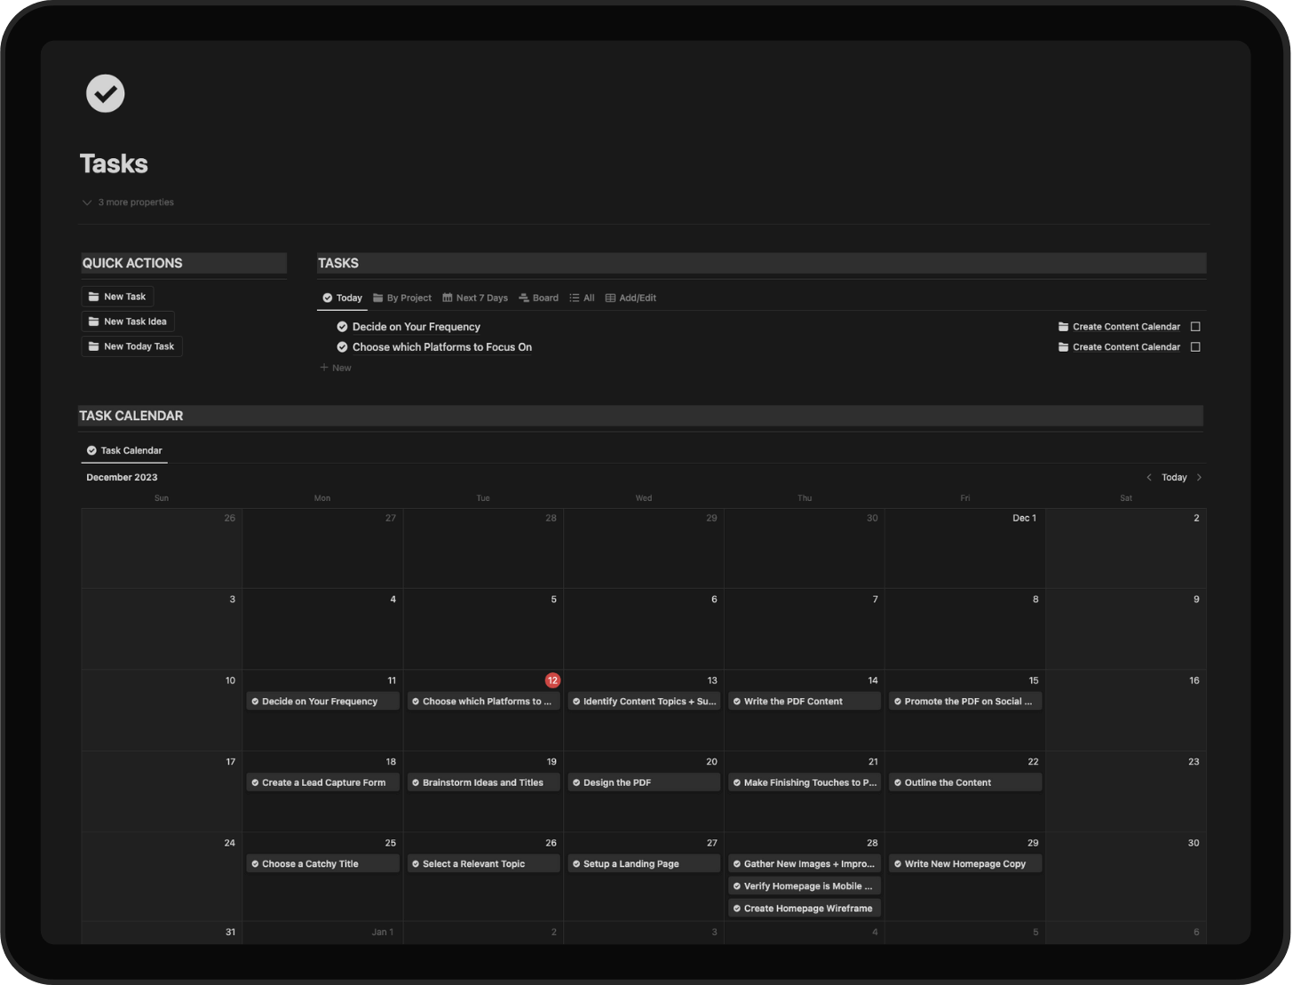Switch to the By Project tab
This screenshot has height=985, width=1293.
coord(402,298)
